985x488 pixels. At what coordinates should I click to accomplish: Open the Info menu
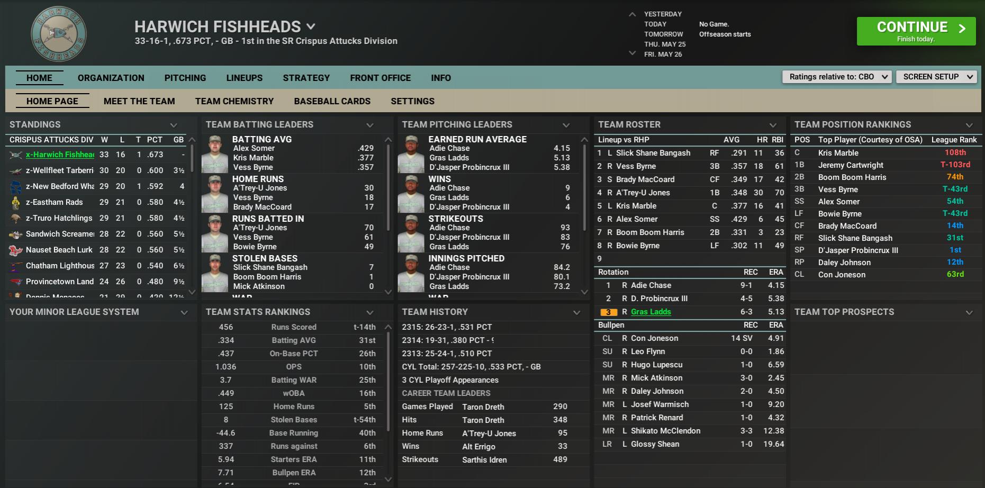tap(441, 78)
